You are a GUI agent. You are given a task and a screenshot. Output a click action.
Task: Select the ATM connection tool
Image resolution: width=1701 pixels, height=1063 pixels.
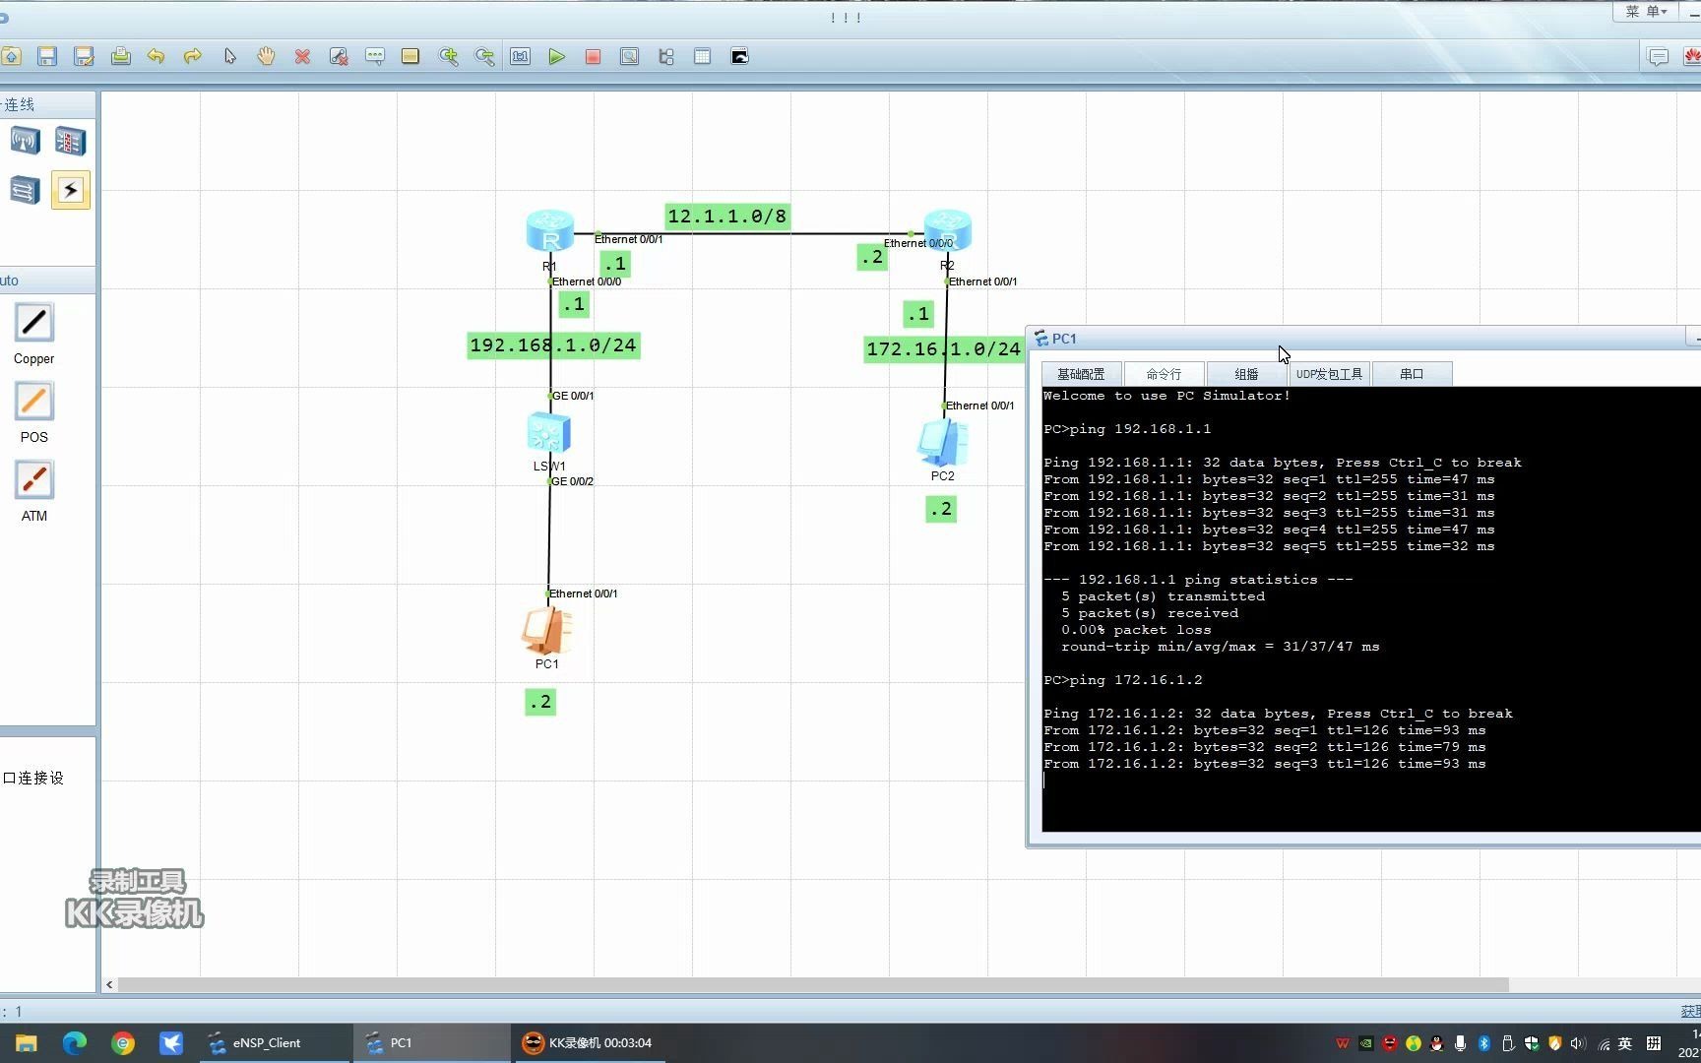33,479
